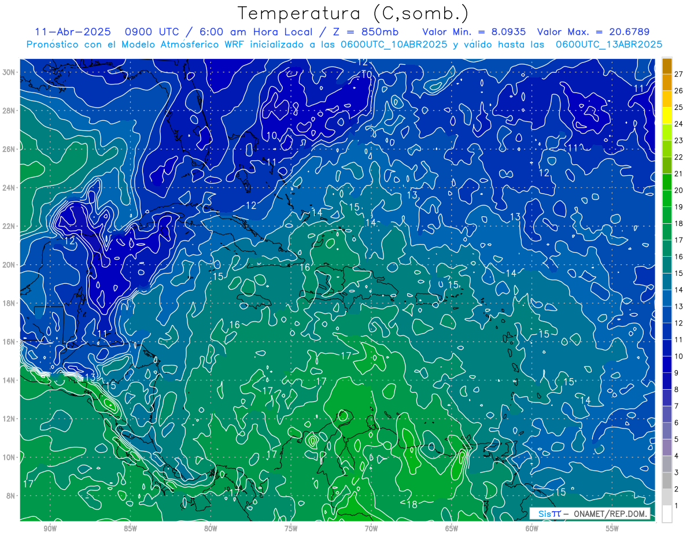Click the '22N' latitude axis label
694x536 pixels.
pyautogui.click(x=8, y=226)
